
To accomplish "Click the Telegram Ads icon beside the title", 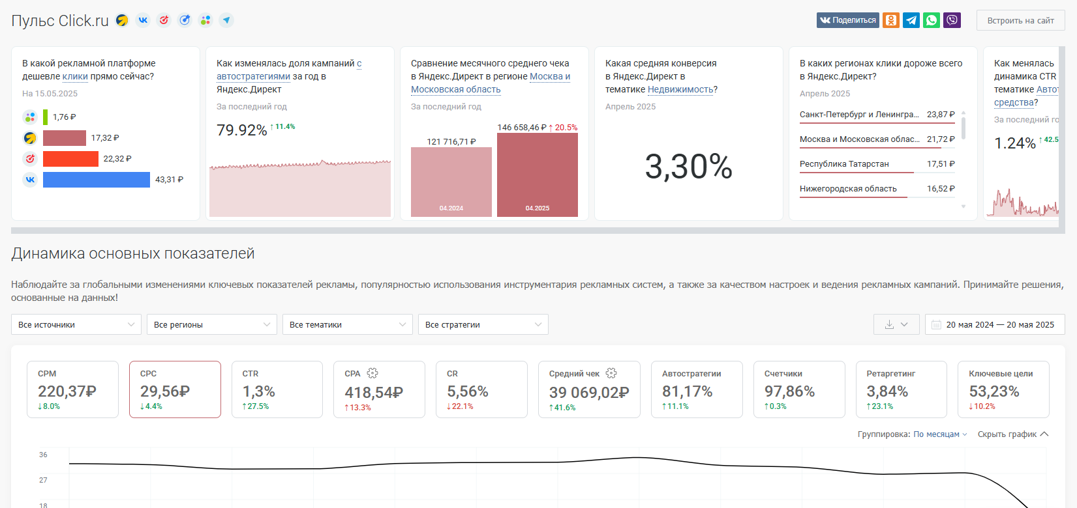I will coord(226,20).
